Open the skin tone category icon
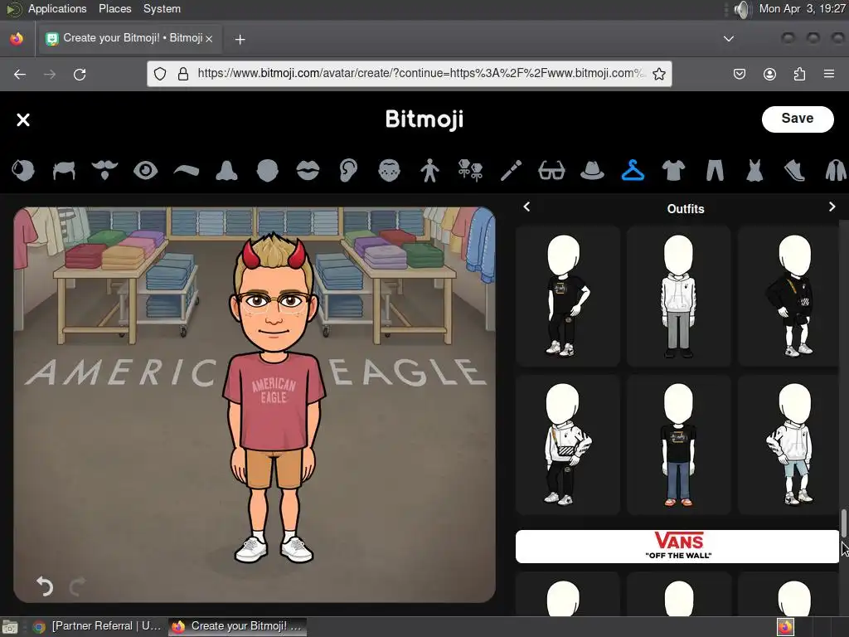The image size is (849, 637). pyautogui.click(x=23, y=171)
